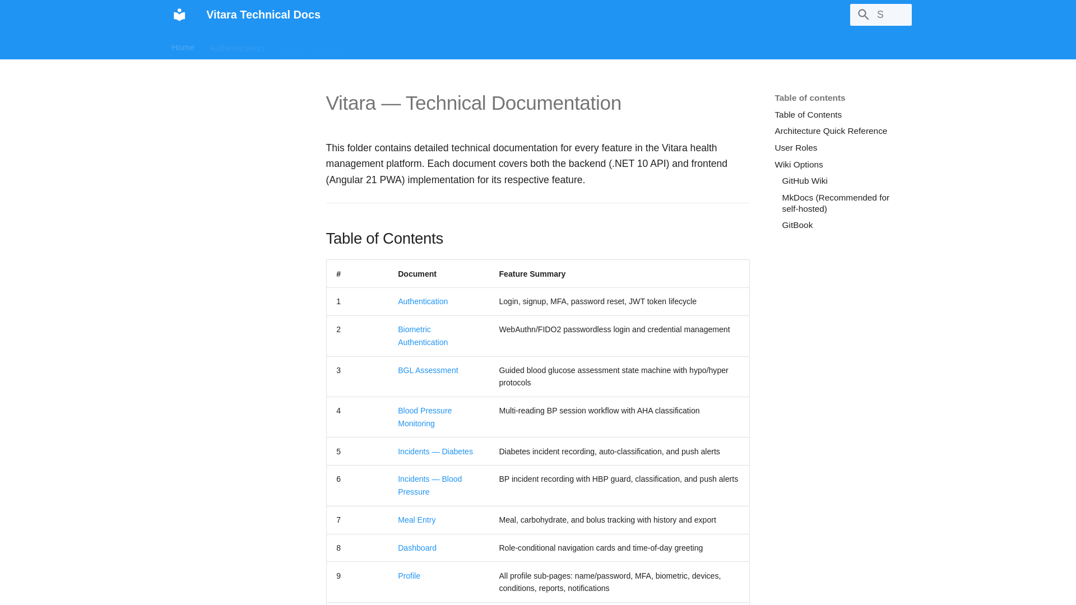Open the Profile document link
The width and height of the screenshot is (1076, 605).
pyautogui.click(x=409, y=576)
